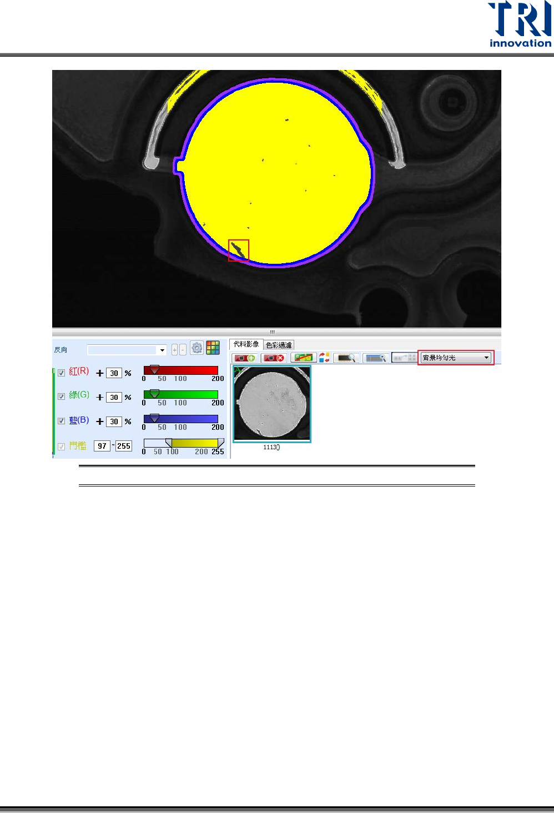Open the 背景均勻光 lighting dropdown
The height and width of the screenshot is (813, 554).
456,358
